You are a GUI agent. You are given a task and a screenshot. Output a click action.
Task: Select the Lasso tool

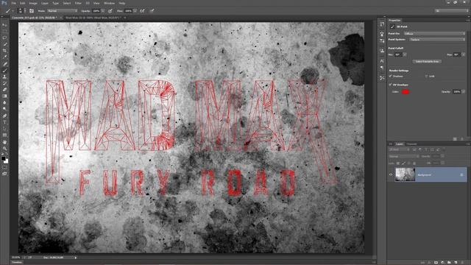click(x=4, y=38)
